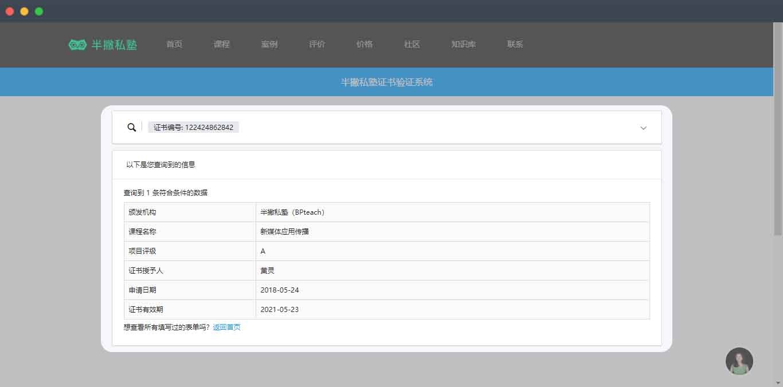Open the customer service avatar chat

(x=739, y=361)
